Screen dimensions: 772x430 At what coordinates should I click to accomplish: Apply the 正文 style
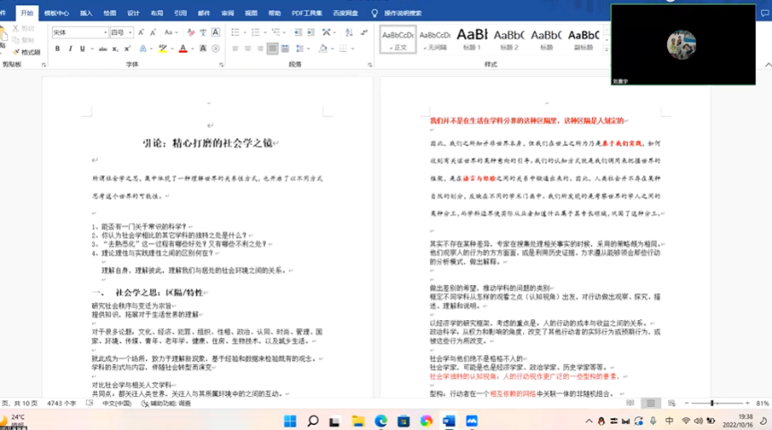click(398, 39)
